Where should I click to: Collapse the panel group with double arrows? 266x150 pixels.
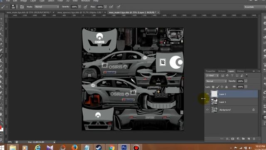(254, 71)
